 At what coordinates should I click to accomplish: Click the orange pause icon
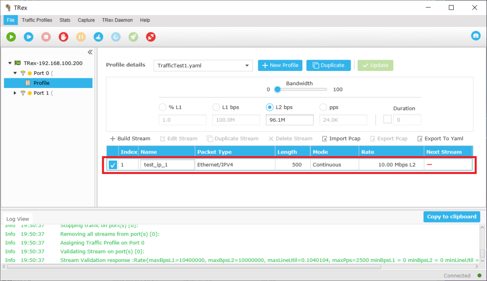click(x=81, y=37)
